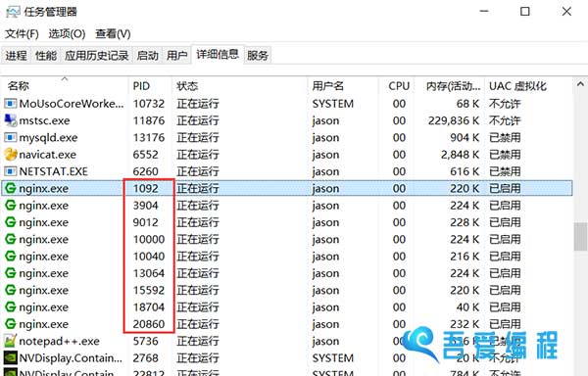588x376 pixels.
Task: Click the nginx icon for PID 10000
Action: coord(11,239)
